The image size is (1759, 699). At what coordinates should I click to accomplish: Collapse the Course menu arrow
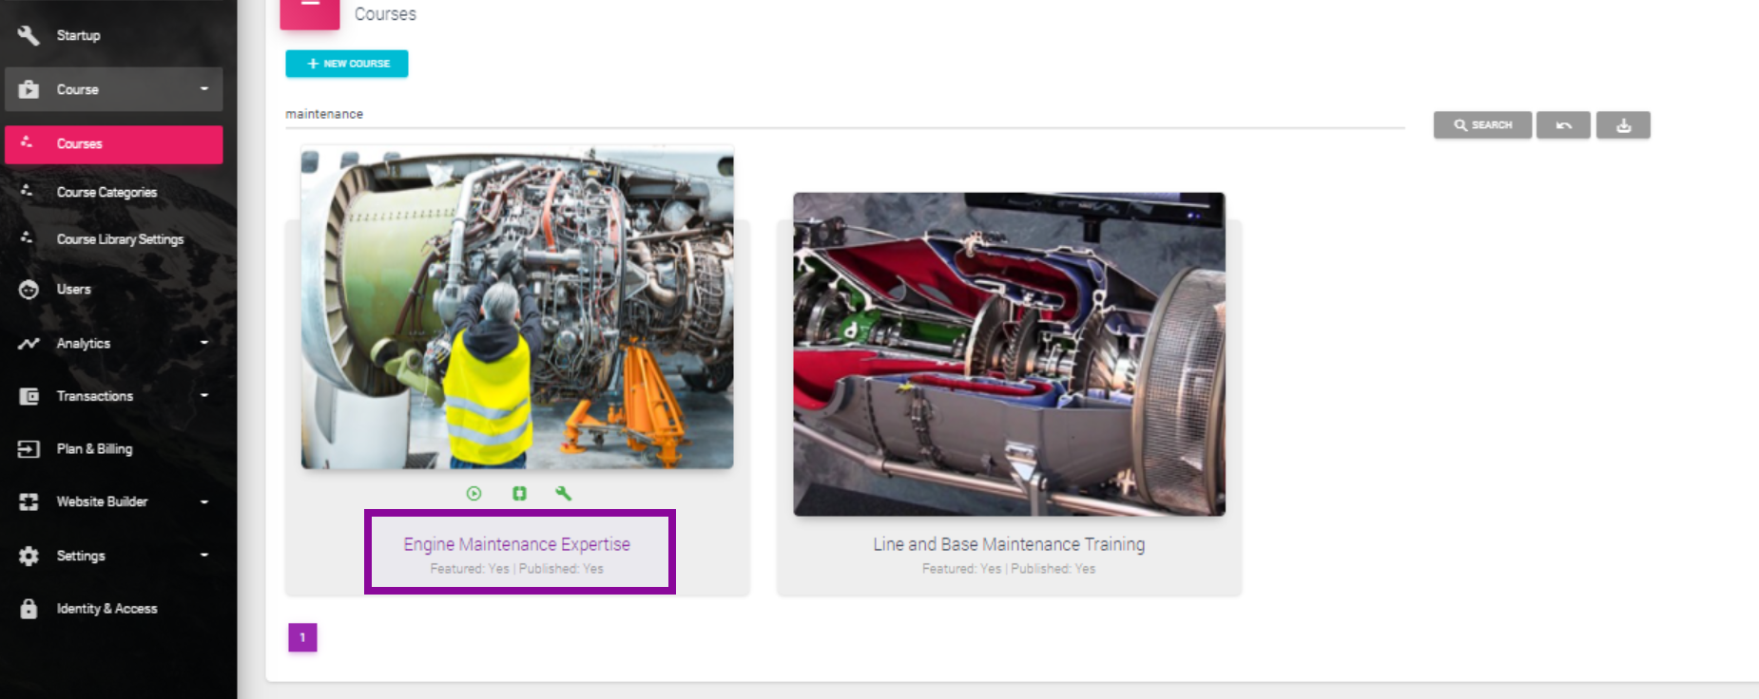point(204,88)
